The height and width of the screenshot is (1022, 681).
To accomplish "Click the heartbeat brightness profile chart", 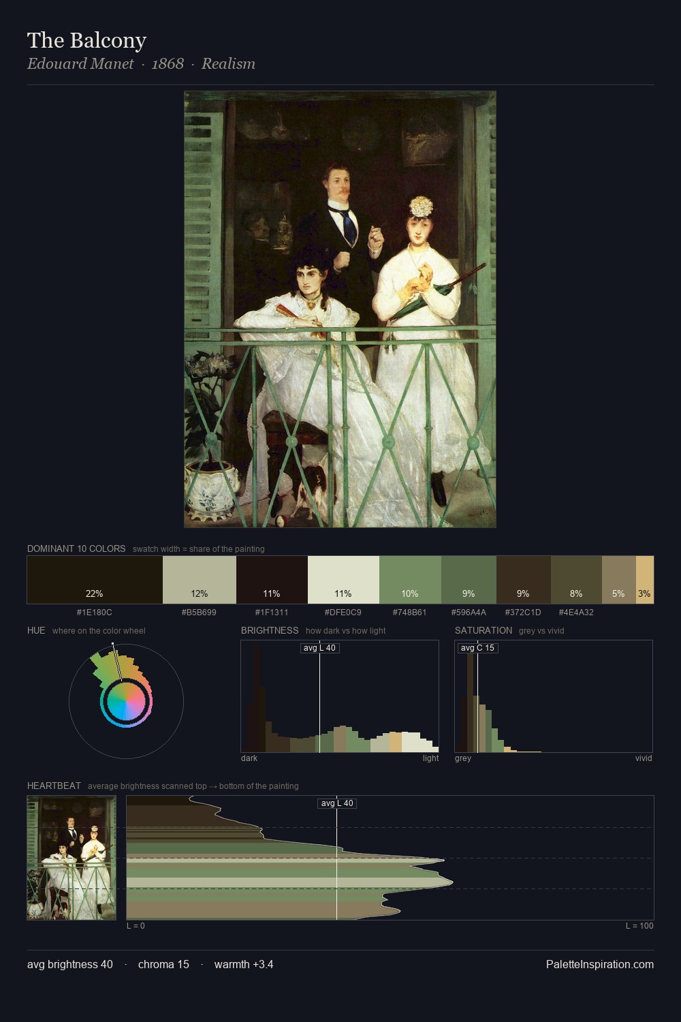I will tap(390, 858).
